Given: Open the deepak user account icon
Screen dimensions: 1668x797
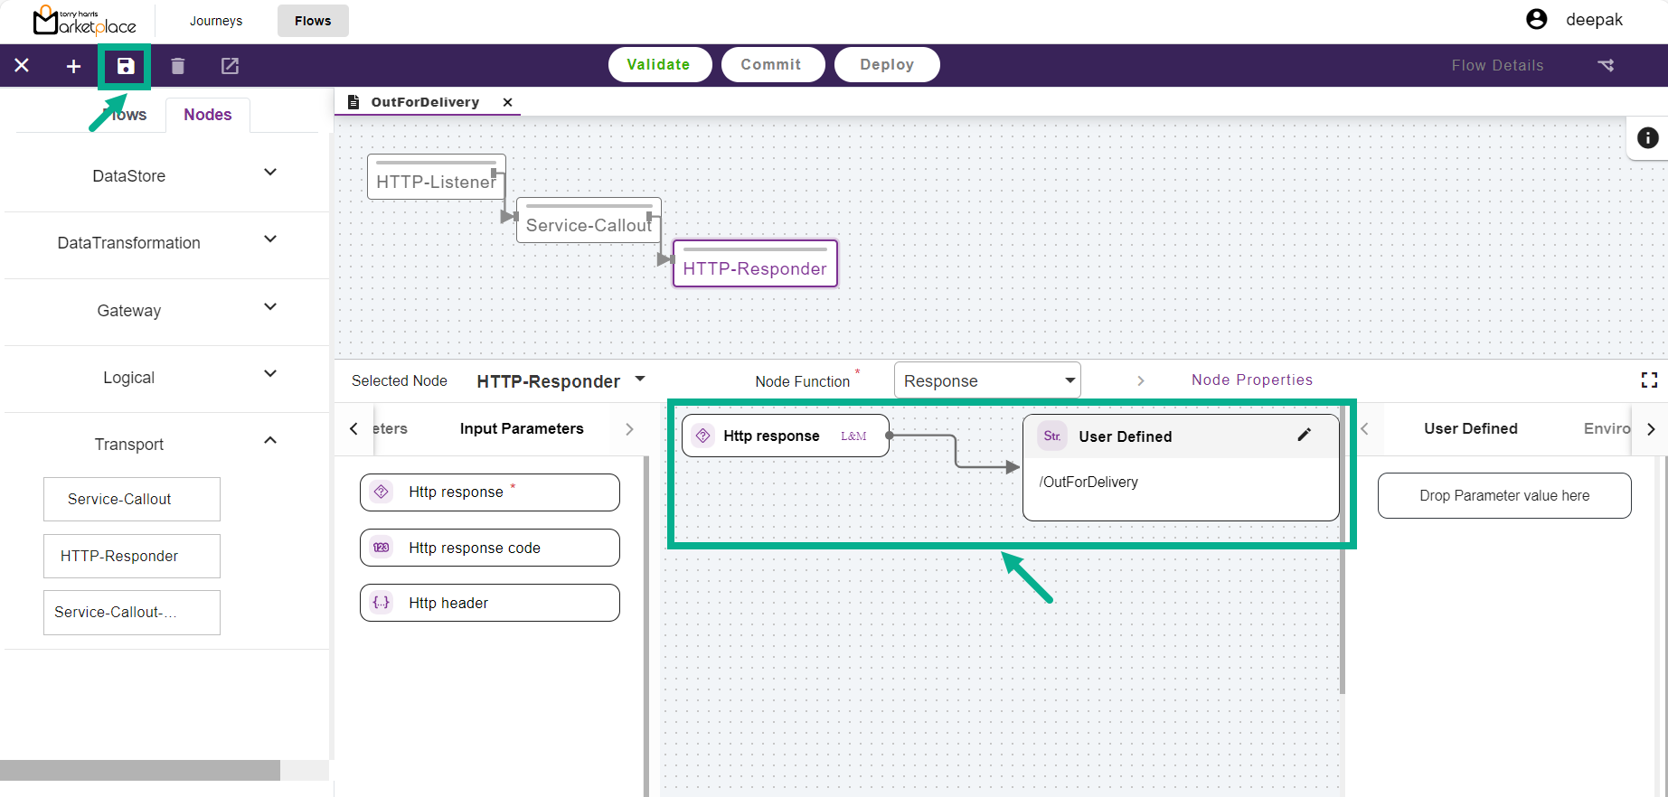Looking at the screenshot, I should pos(1536,20).
